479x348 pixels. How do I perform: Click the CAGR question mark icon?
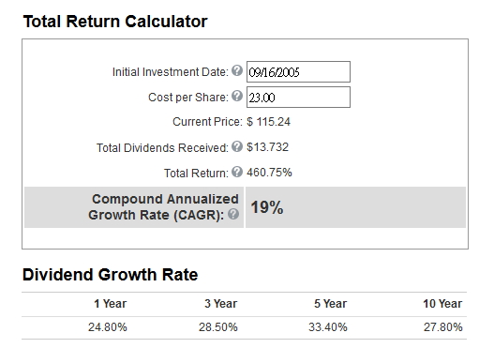click(233, 214)
